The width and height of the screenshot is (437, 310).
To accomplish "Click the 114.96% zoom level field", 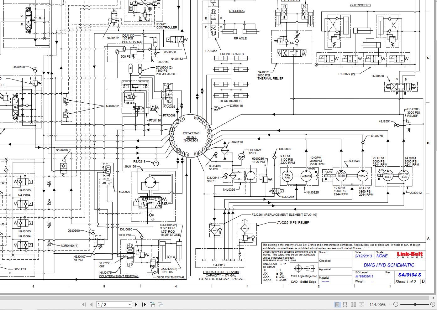I will [x=377, y=304].
